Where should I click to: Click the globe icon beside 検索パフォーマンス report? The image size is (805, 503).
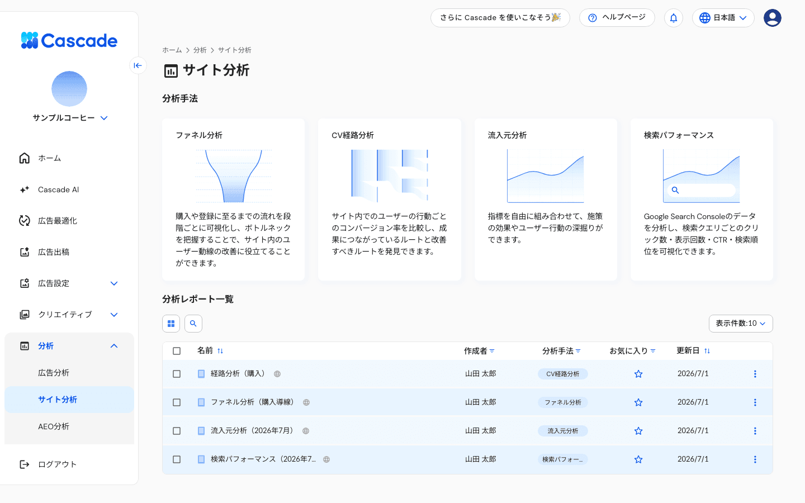pyautogui.click(x=326, y=459)
